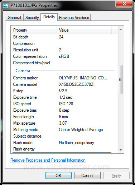135x185 pixels.
Task: Click the No flash, compulsory value
Action: pos(77,143)
